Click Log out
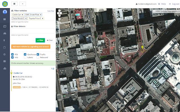This screenshot has width=180, height=112. point(174,4)
